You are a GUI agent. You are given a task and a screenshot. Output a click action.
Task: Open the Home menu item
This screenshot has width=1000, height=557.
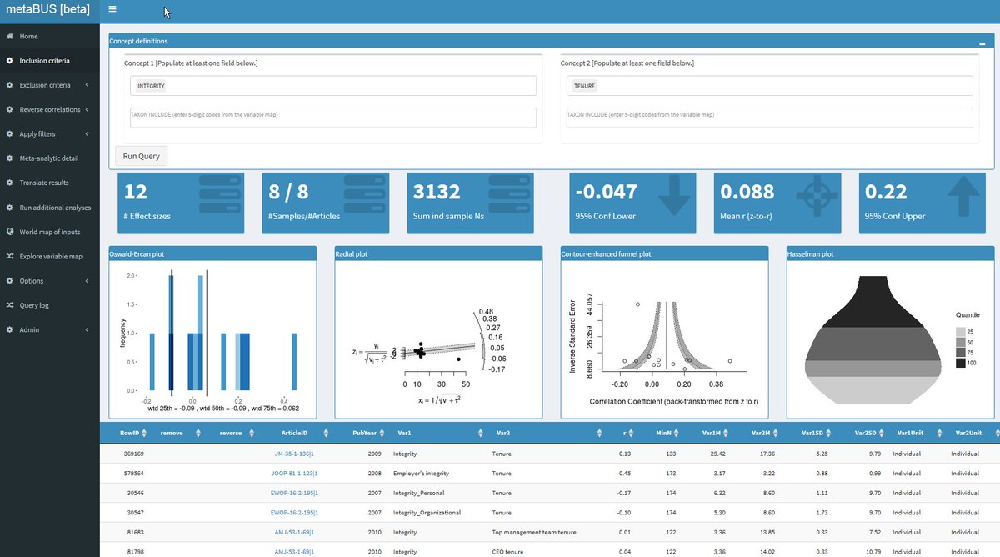tap(50, 37)
